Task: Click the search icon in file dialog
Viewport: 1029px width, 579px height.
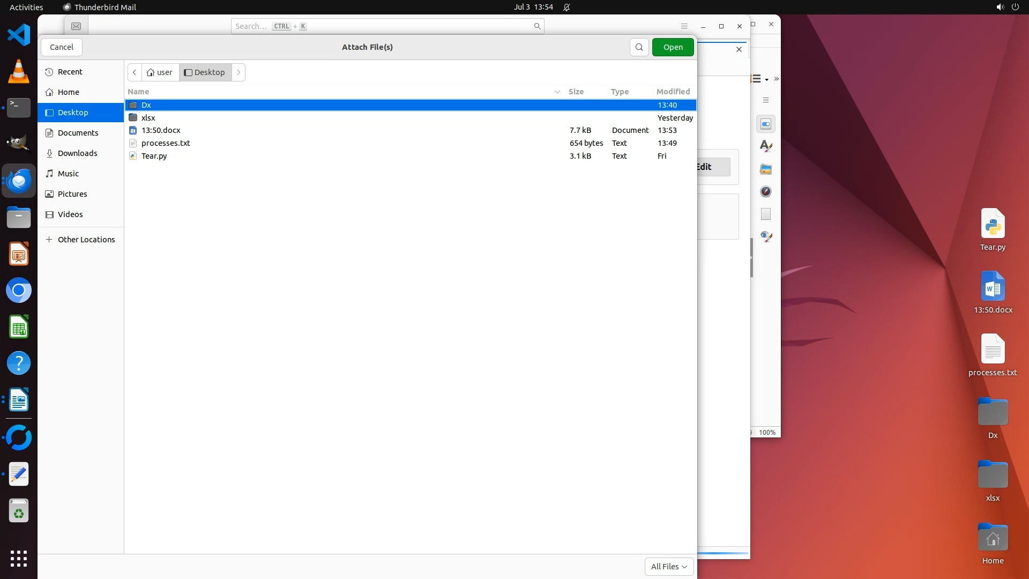Action: click(639, 47)
